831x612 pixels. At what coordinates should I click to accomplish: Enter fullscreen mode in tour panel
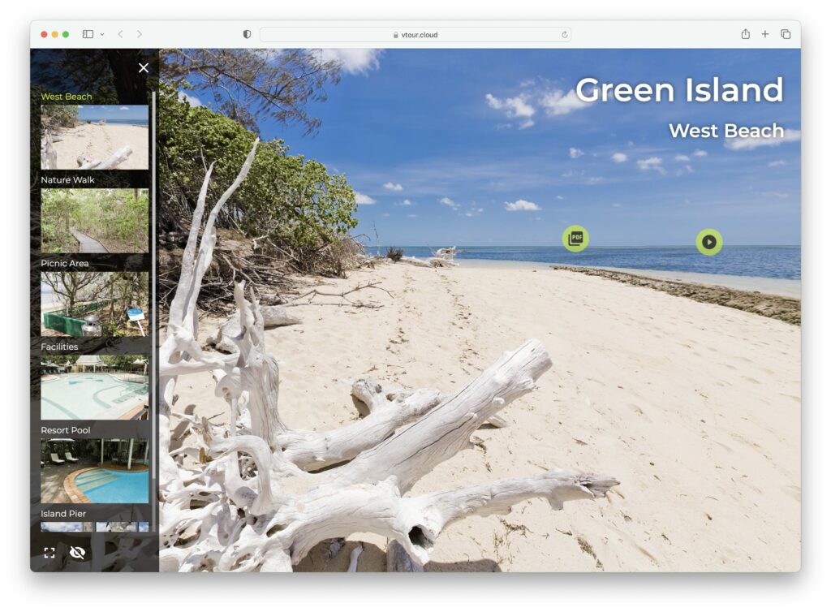click(50, 553)
